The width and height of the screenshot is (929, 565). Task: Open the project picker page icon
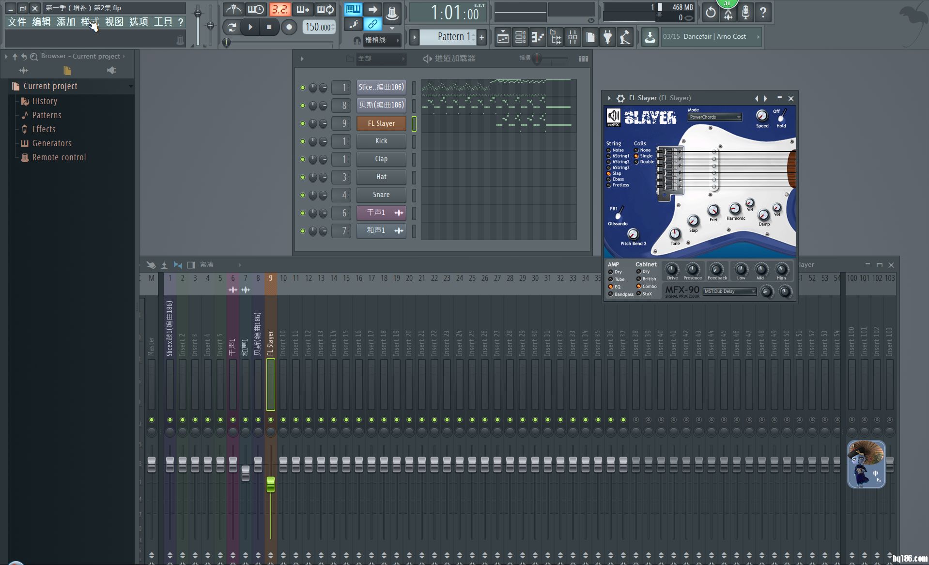pyautogui.click(x=590, y=37)
